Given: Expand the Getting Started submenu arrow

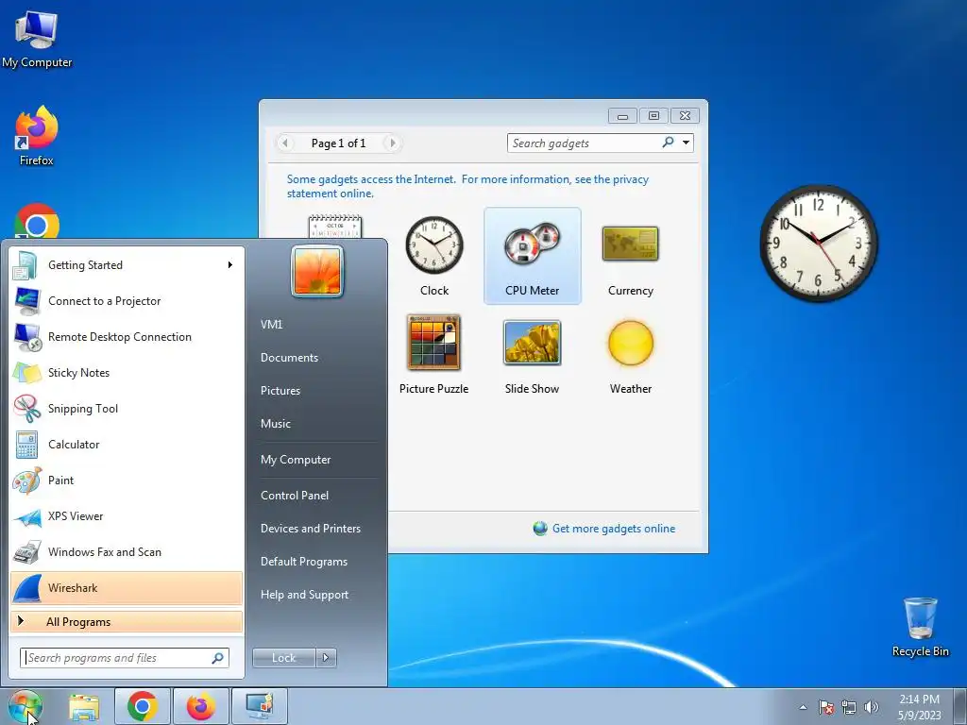Looking at the screenshot, I should point(230,265).
